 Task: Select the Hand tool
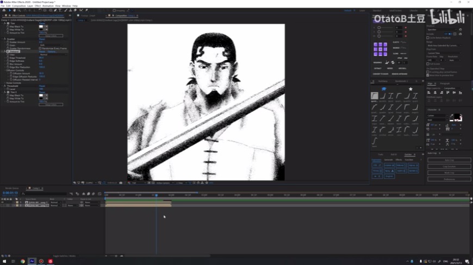[14, 10]
